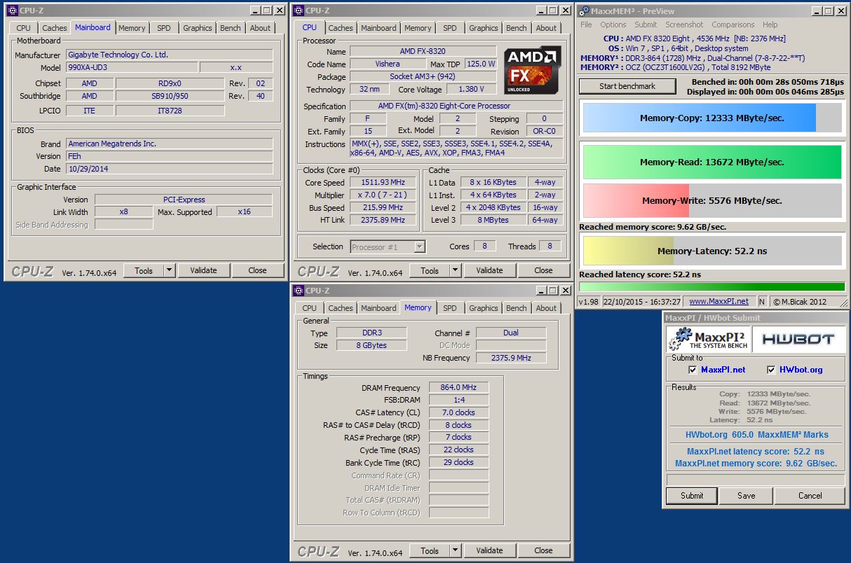Select "HWbot.org 605.0 MaxxMEM² Marks" text
851x563 pixels.
756,435
